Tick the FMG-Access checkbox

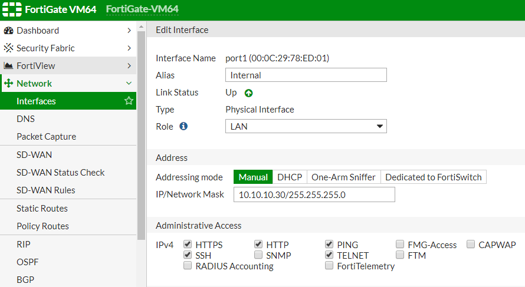[400, 244]
